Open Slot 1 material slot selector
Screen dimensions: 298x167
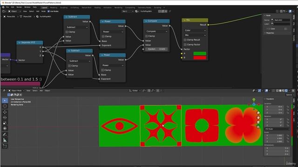(x=128, y=11)
